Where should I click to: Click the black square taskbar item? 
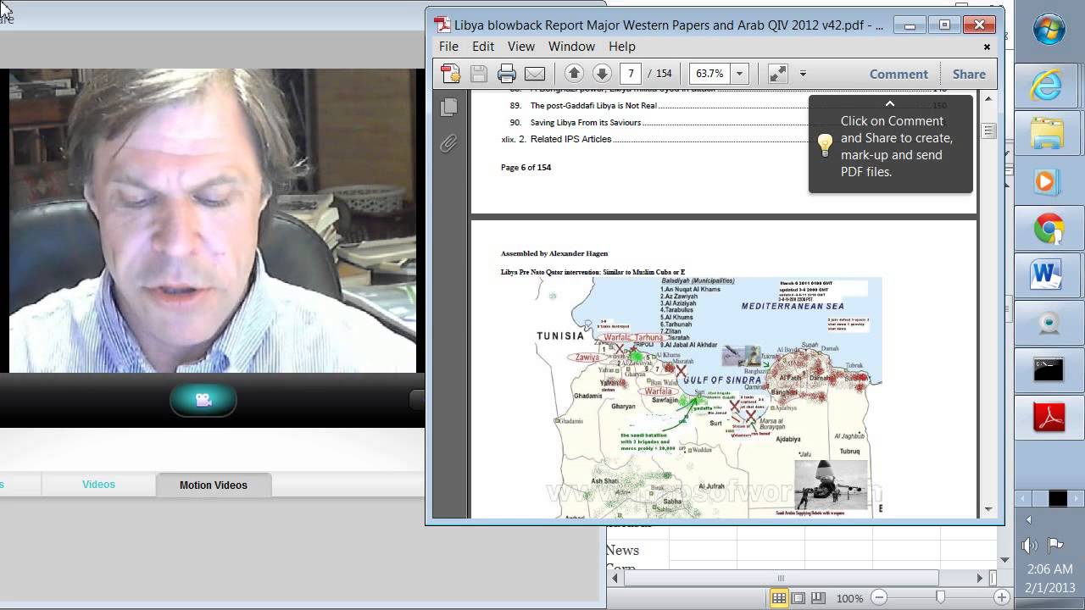[1058, 498]
